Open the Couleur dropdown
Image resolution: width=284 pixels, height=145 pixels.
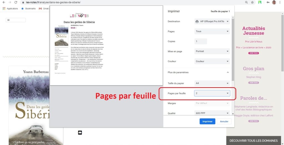click(212, 61)
